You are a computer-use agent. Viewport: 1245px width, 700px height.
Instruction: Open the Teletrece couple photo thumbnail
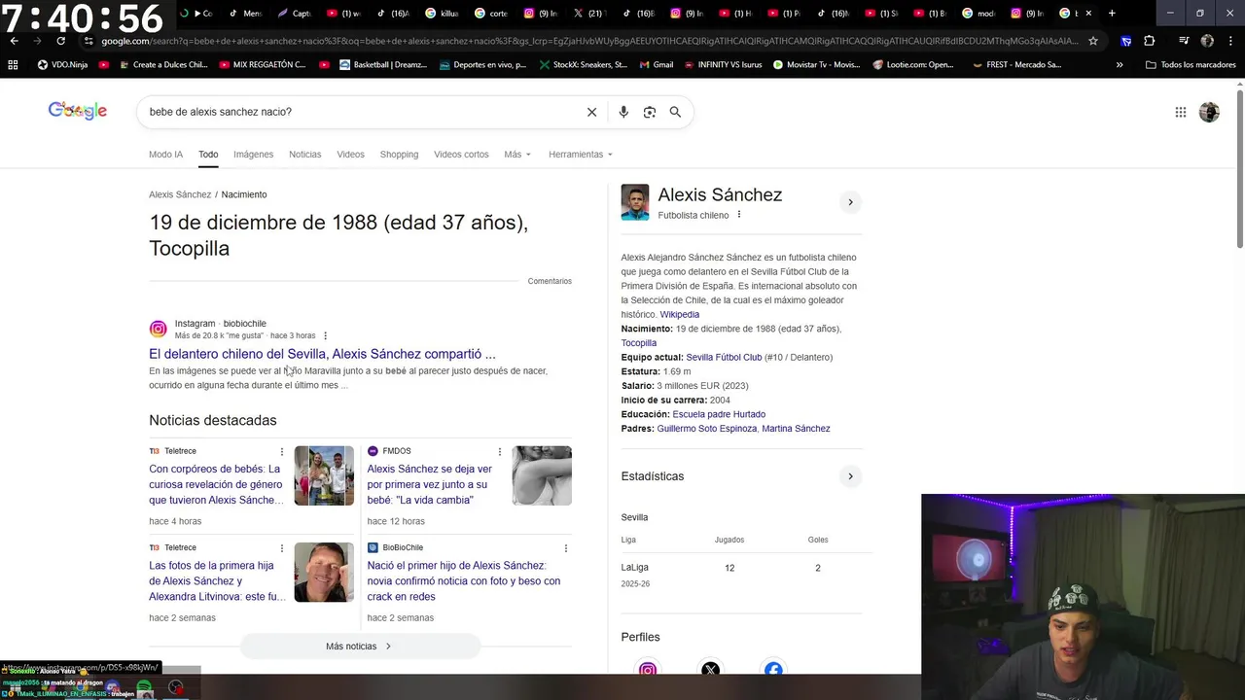pyautogui.click(x=324, y=475)
